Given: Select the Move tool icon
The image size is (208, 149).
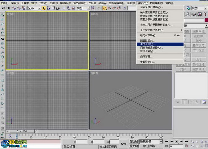Looking at the screenshot, I should (x=64, y=8).
